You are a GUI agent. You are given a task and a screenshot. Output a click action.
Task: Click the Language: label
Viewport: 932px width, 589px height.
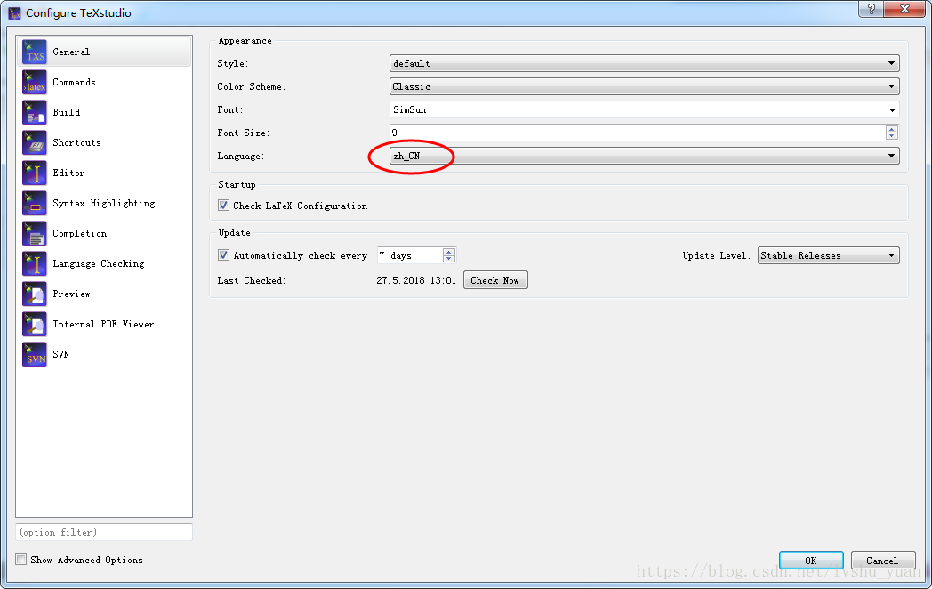(241, 156)
